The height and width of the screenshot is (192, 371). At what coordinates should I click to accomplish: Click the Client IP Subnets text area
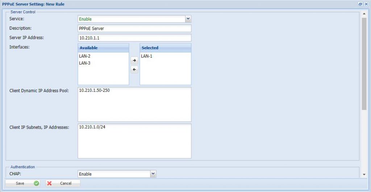(134, 141)
